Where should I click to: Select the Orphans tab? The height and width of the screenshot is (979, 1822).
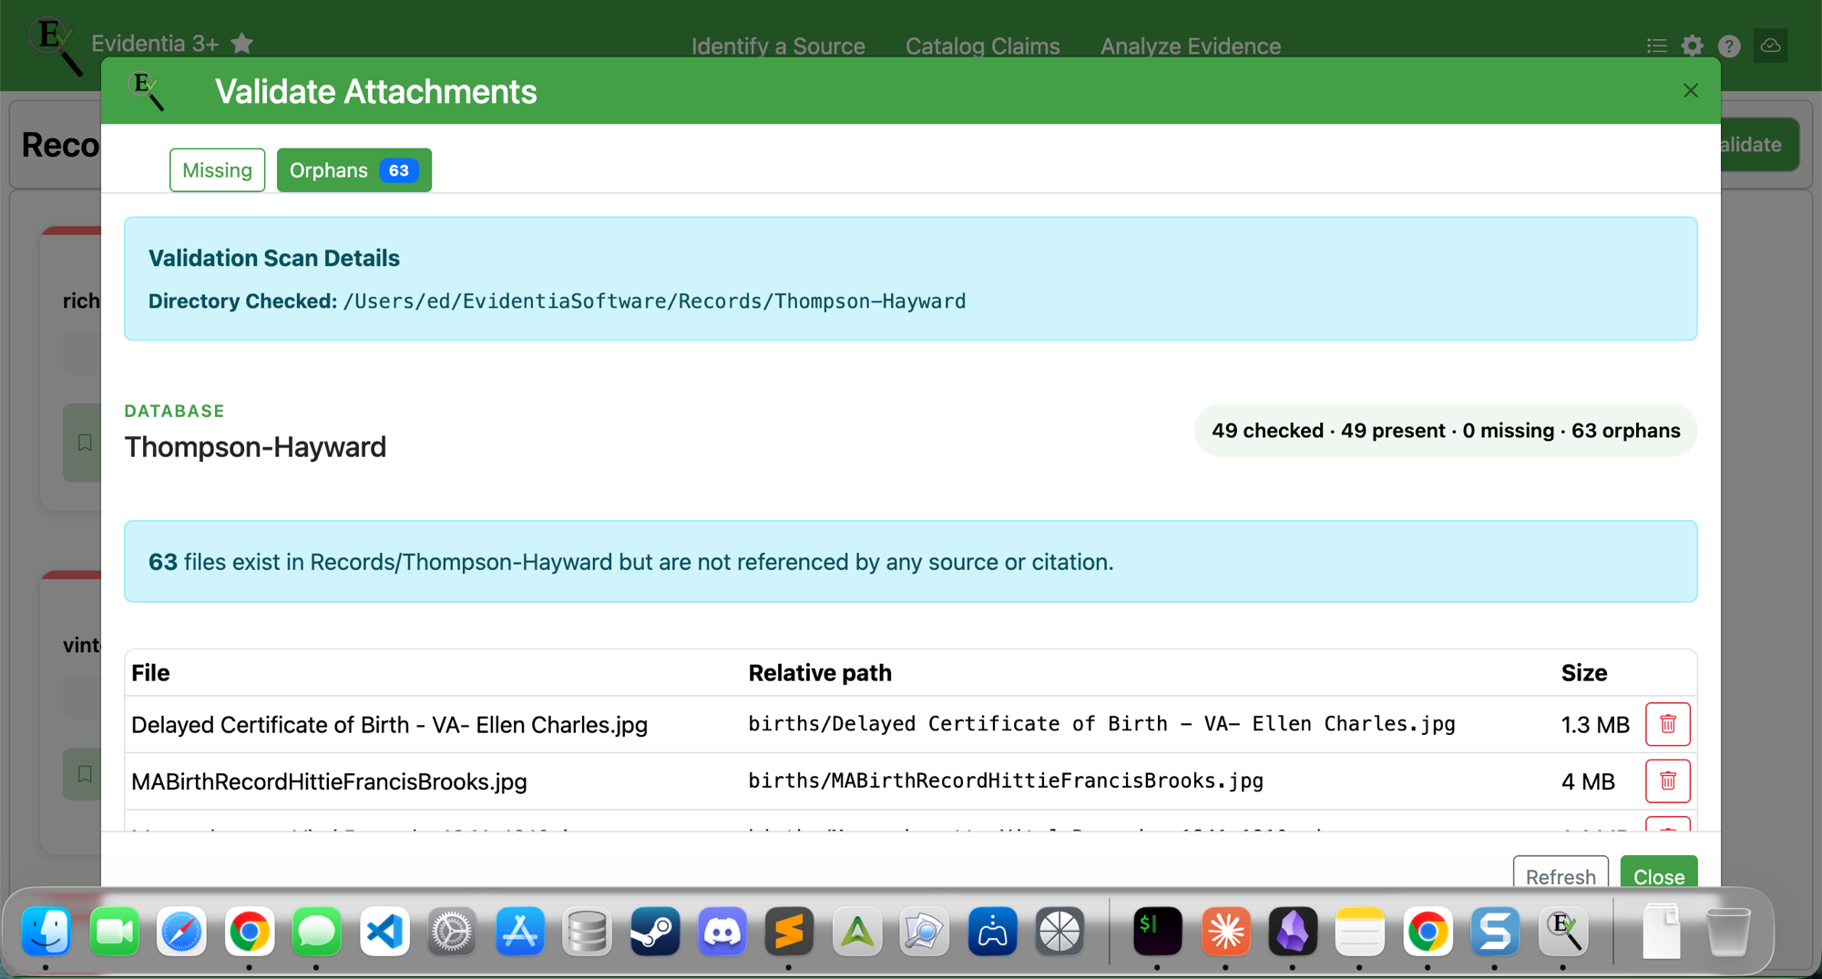(x=353, y=170)
